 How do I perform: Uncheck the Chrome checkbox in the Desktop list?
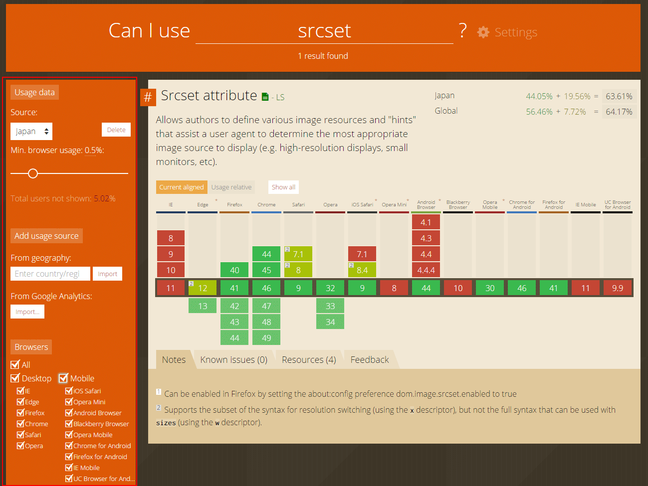(x=20, y=423)
